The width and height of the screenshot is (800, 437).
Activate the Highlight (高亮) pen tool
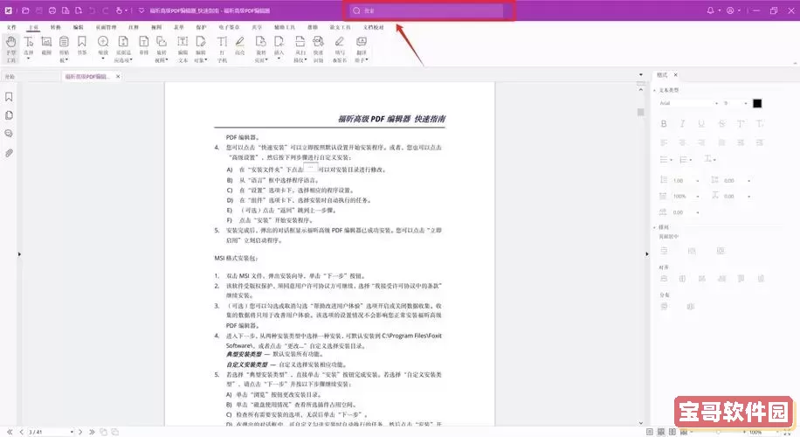[x=240, y=46]
